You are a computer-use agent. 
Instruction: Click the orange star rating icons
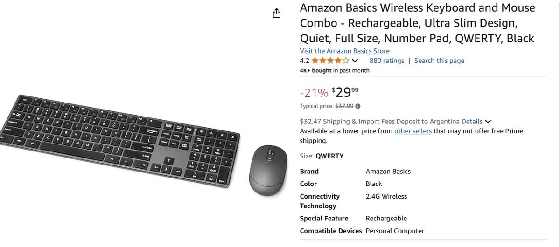pos(330,61)
